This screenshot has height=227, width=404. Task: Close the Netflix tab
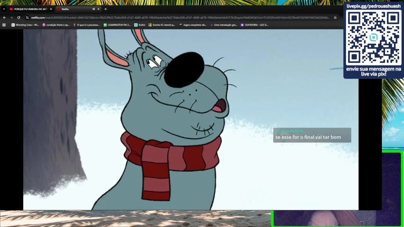coord(98,9)
